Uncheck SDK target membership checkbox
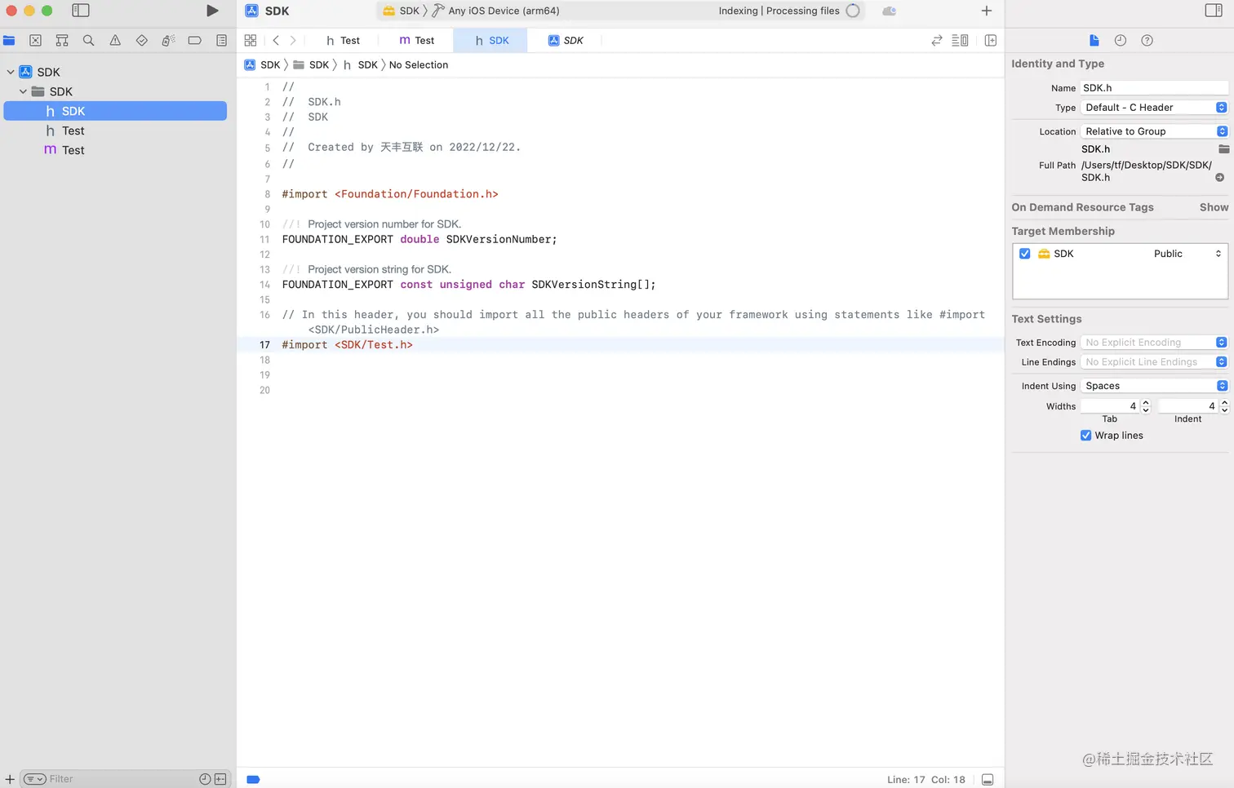This screenshot has width=1234, height=788. [x=1024, y=254]
